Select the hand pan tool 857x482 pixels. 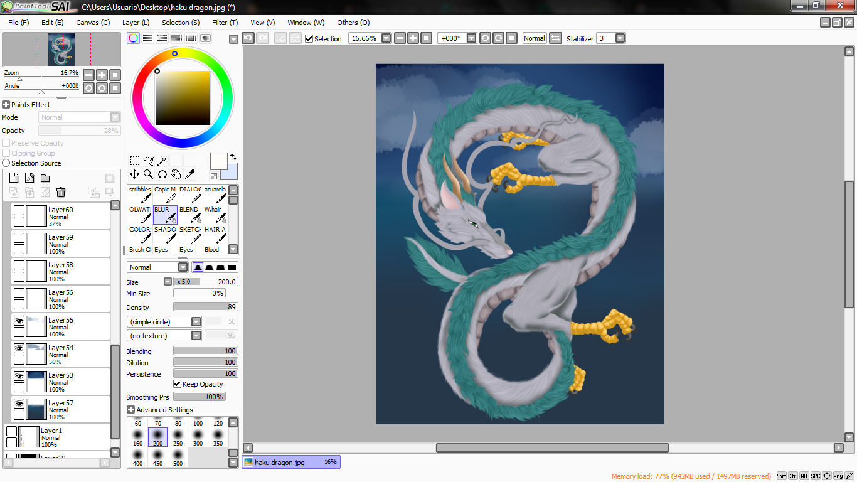point(176,174)
